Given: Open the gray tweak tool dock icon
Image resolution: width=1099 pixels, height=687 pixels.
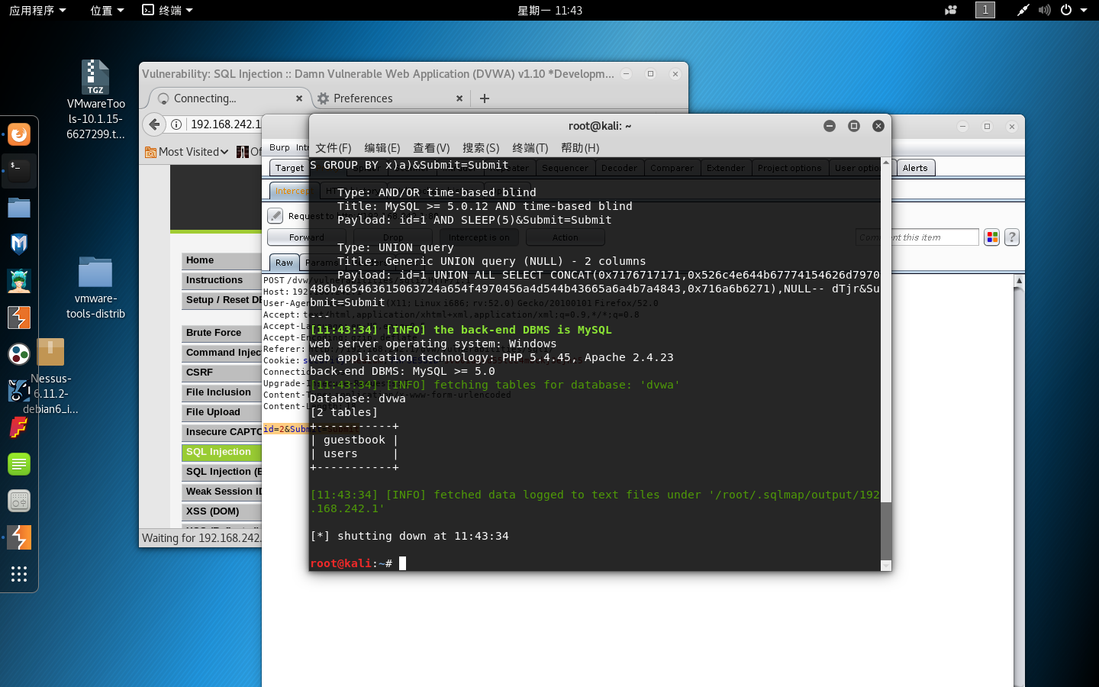Looking at the screenshot, I should [19, 500].
